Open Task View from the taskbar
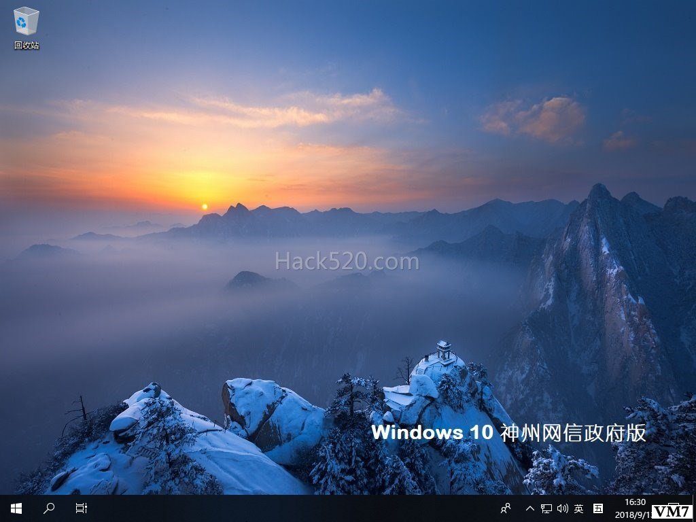The width and height of the screenshot is (696, 522). (82, 508)
